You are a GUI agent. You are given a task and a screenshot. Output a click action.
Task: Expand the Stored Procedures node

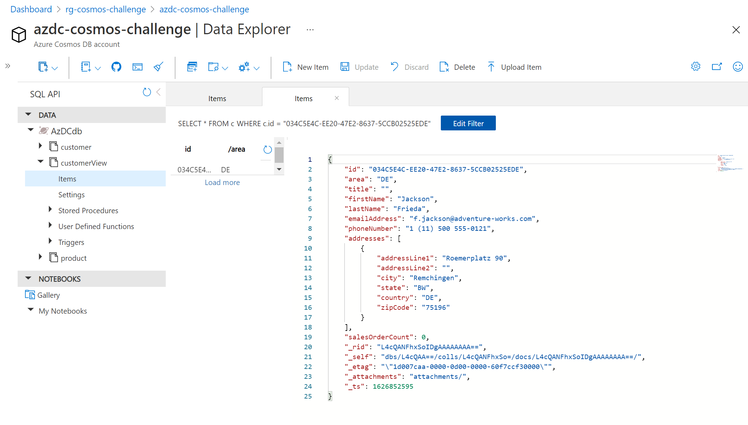[50, 209]
